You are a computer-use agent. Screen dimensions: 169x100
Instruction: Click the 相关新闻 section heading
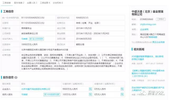pos(139,49)
